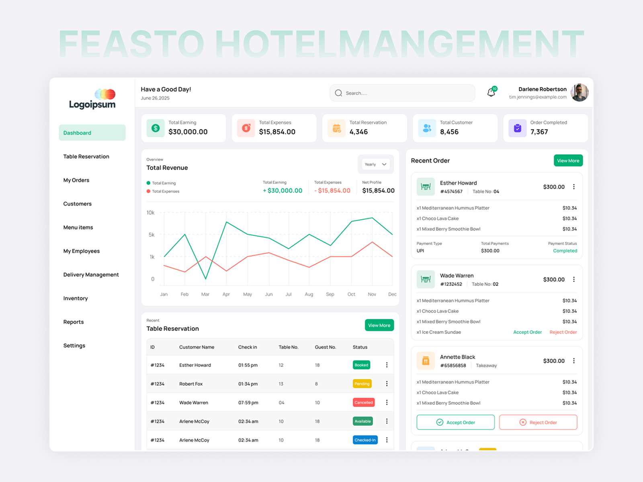Accept Annette Black's order
Image resolution: width=643 pixels, height=482 pixels.
tap(455, 422)
